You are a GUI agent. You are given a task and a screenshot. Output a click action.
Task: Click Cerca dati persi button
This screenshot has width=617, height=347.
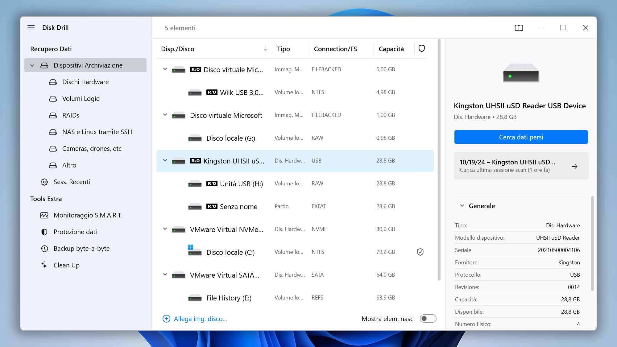[520, 137]
